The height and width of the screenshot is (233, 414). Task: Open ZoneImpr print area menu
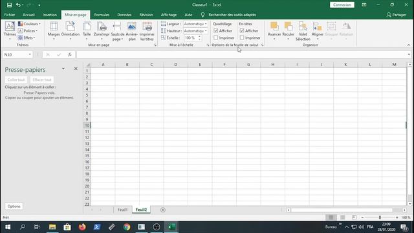[102, 30]
